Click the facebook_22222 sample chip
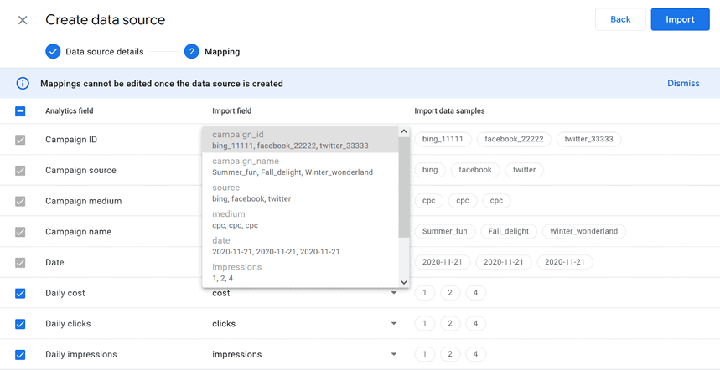 (x=515, y=140)
